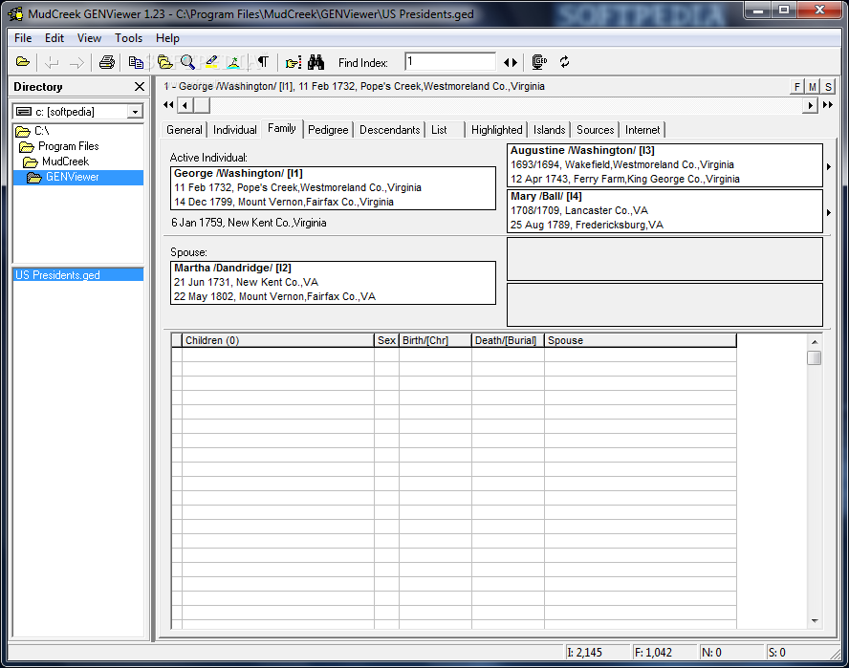Open the Edit menu

coord(54,38)
